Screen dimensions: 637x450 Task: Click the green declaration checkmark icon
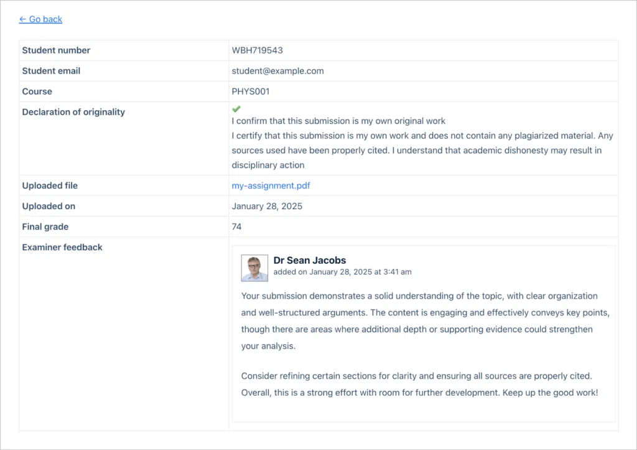(236, 108)
